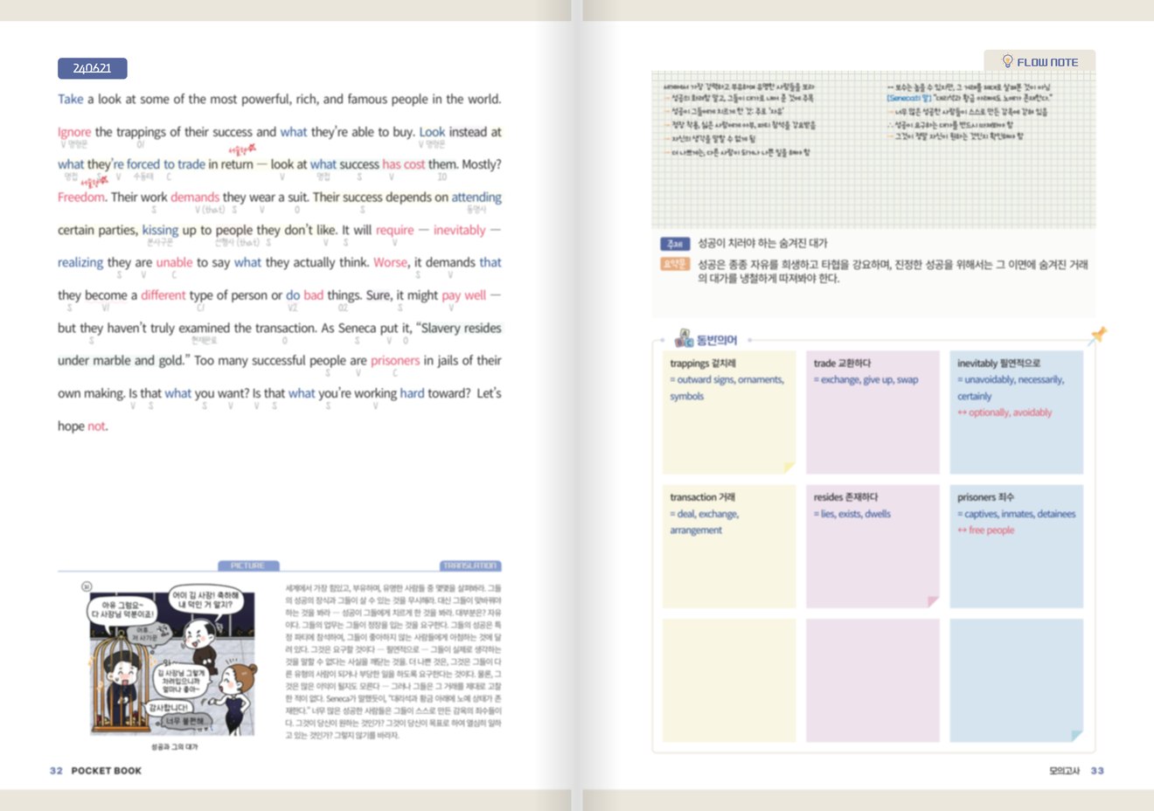Click the red word 'Worse' in the passage
The width and height of the screenshot is (1154, 811).
[390, 263]
